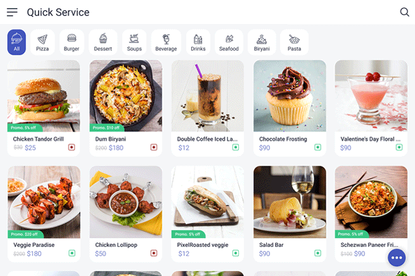Click the Chicken Tandor Grill burger image
The width and height of the screenshot is (415, 276).
44,96
